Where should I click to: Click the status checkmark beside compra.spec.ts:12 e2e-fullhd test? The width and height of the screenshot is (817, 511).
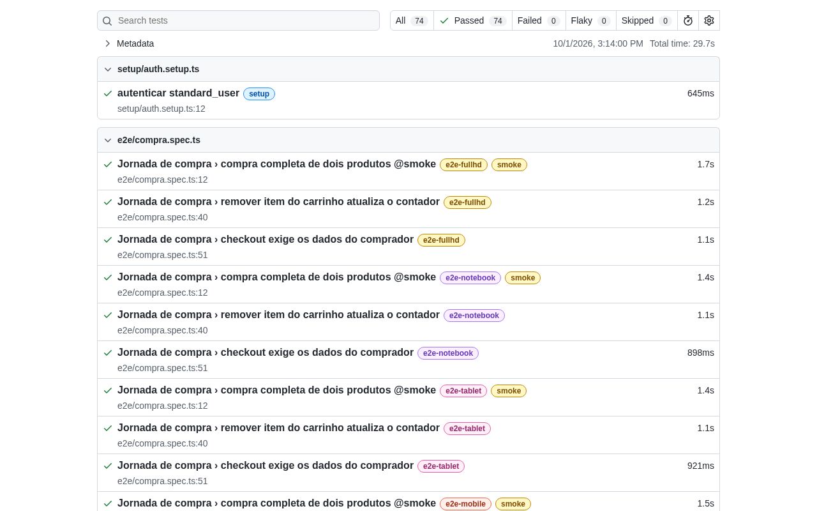(x=108, y=164)
